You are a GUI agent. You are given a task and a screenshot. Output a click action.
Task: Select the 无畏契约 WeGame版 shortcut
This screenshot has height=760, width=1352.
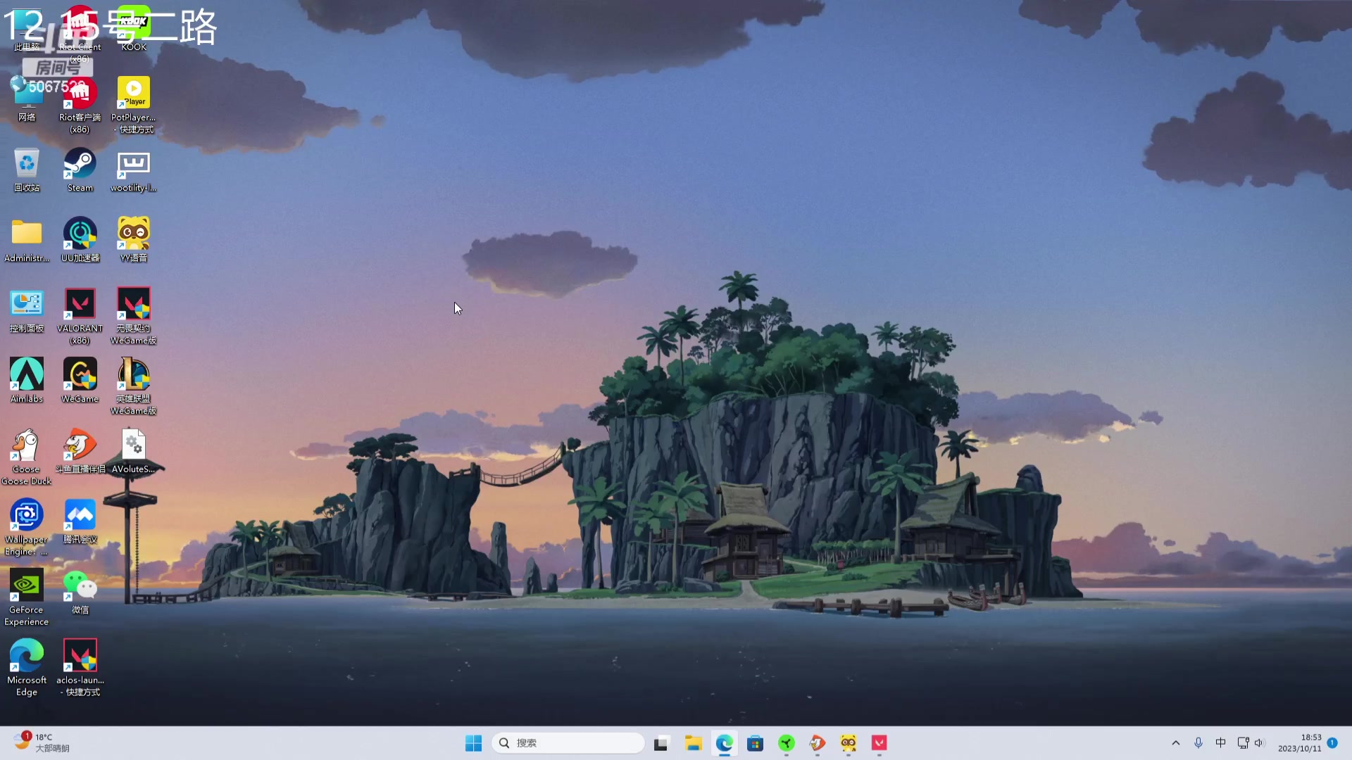[x=133, y=315]
